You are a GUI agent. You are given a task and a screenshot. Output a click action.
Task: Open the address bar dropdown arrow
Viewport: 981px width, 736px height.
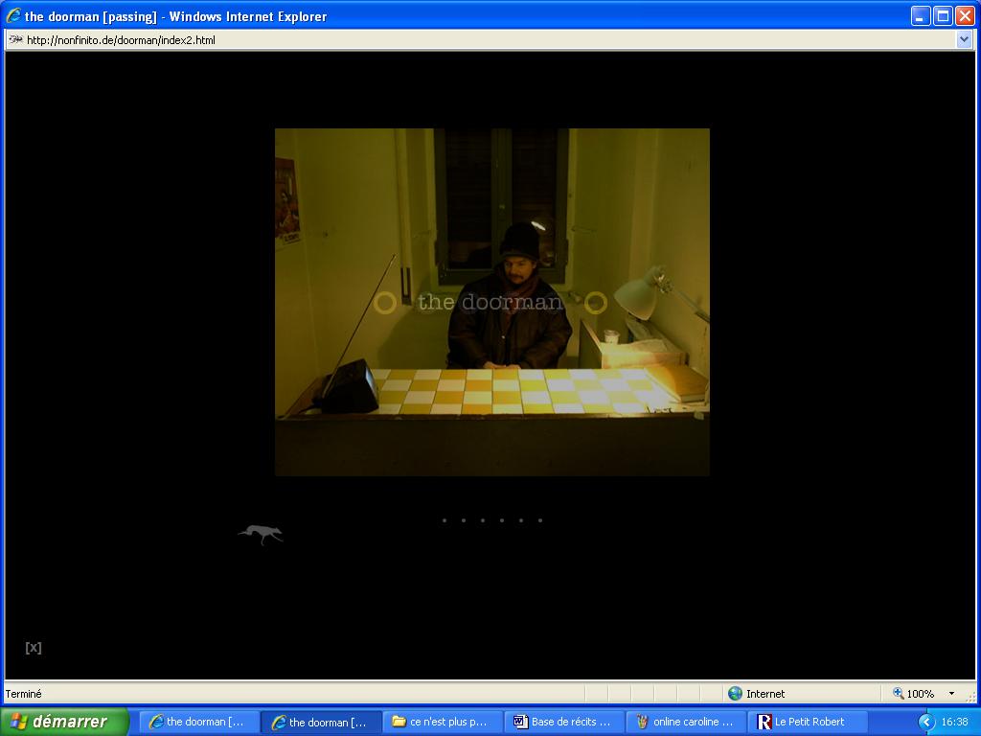tap(964, 40)
